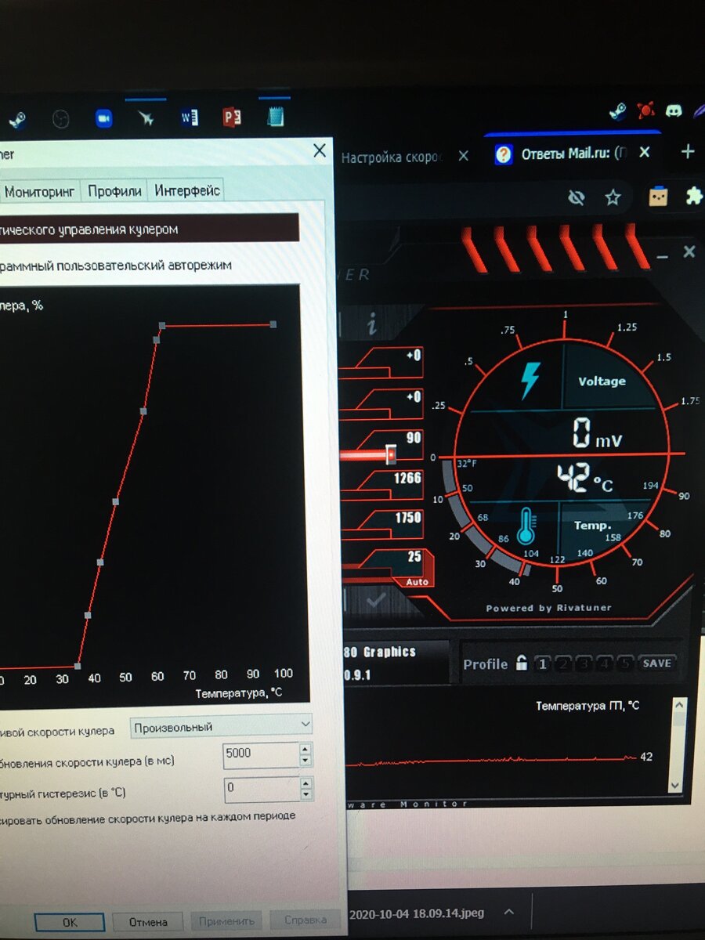
Task: Toggle the Profile lock icon
Action: [522, 663]
